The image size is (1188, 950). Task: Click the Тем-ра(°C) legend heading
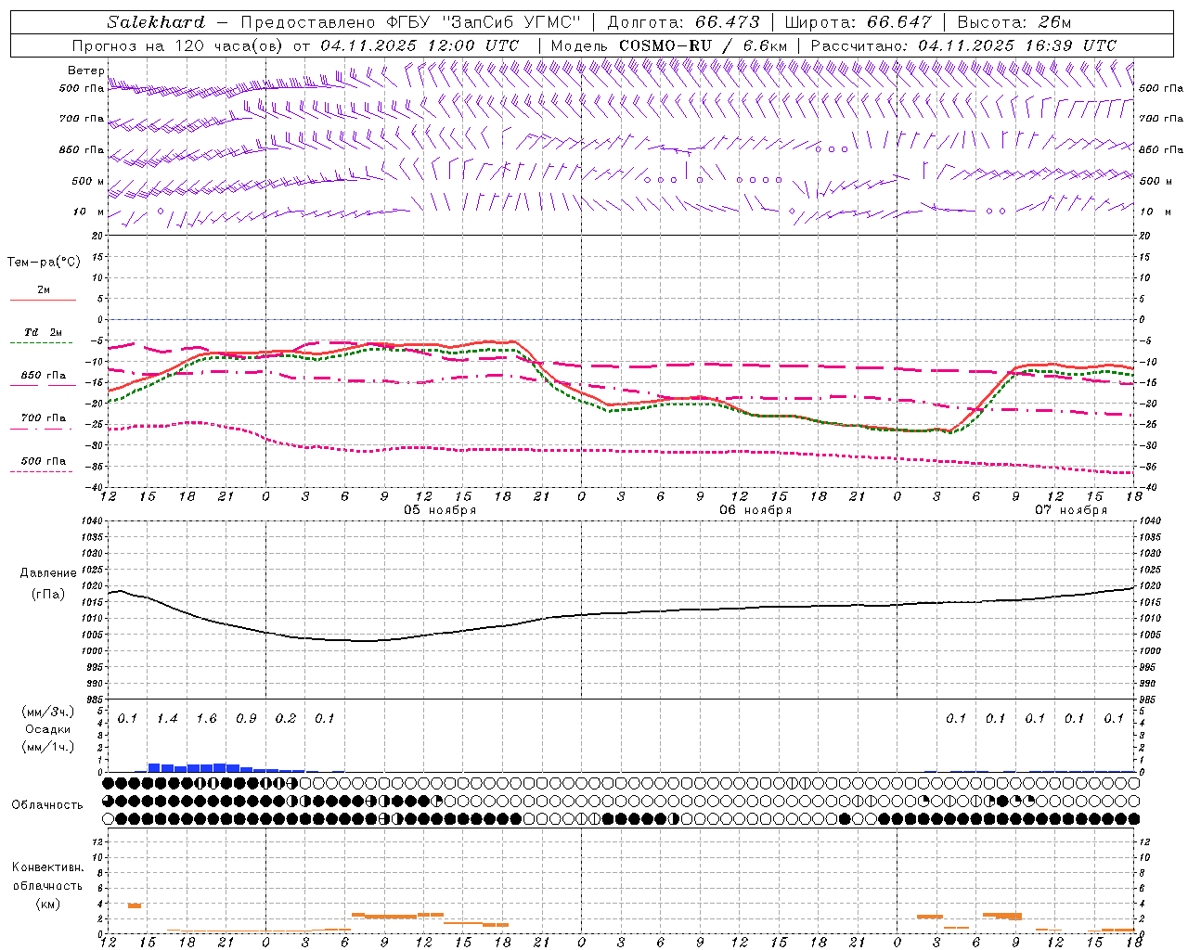point(44,263)
